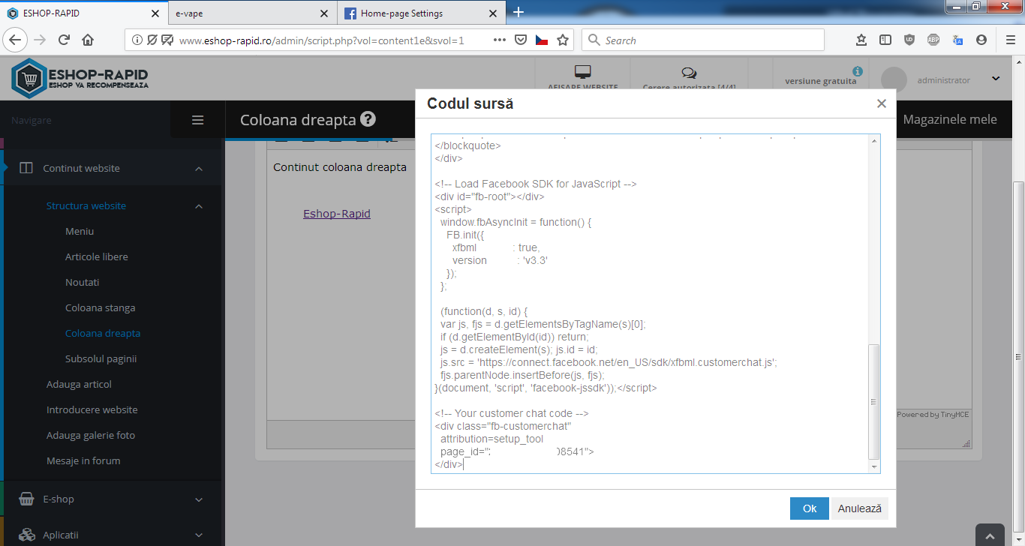Open Coloana stanga in sidebar
Viewport: 1025px width, 546px height.
101,308
